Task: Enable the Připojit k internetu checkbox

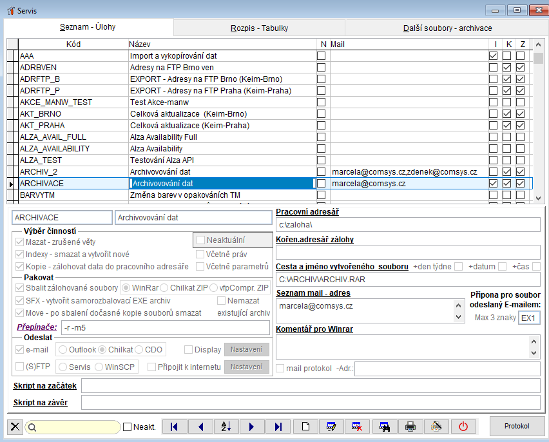Action: click(x=151, y=367)
